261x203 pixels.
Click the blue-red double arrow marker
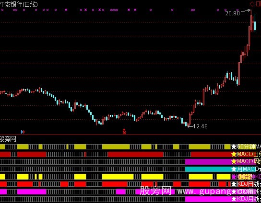(23, 132)
